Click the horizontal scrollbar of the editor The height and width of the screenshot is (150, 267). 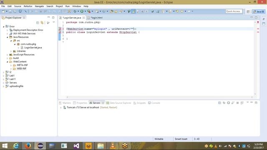click(159, 97)
